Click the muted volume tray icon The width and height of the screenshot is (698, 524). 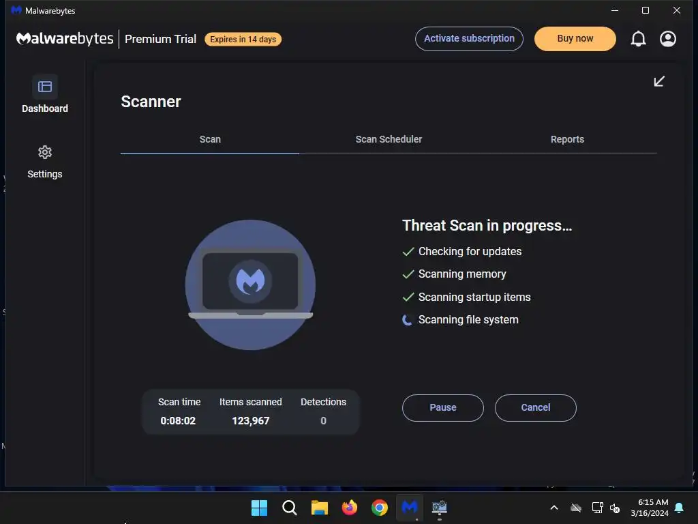click(615, 508)
